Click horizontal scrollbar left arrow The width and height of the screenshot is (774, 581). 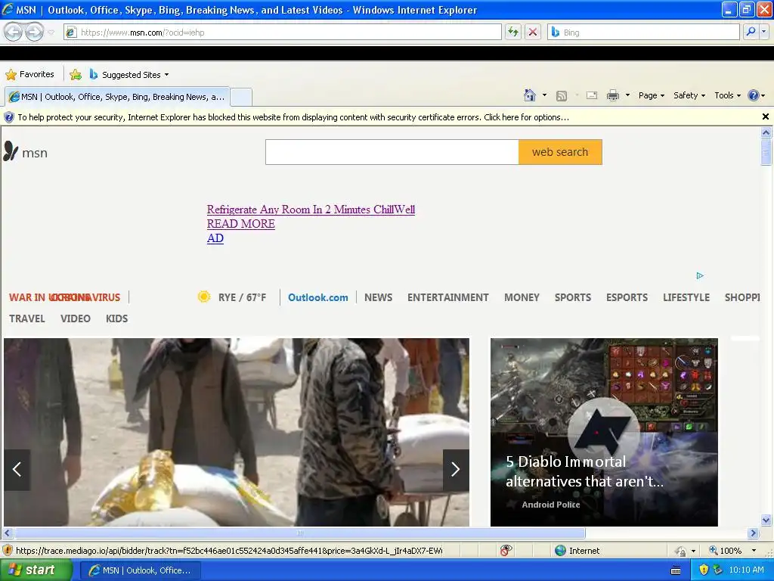pos(8,533)
